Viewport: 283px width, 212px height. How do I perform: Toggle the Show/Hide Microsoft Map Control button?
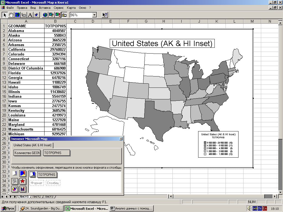(x=64, y=15)
